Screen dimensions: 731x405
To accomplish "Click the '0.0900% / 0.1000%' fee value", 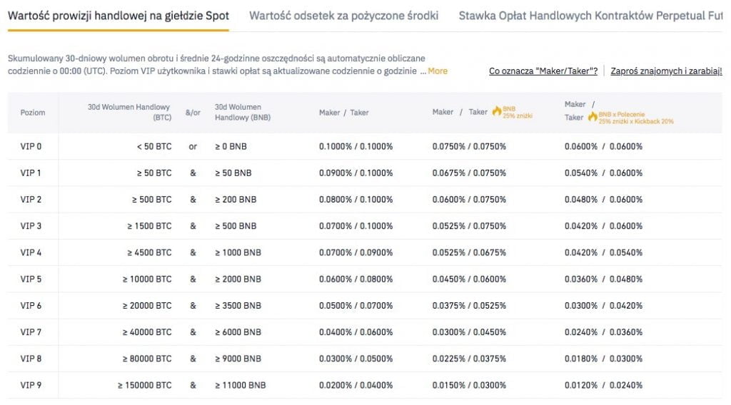I will (x=356, y=173).
